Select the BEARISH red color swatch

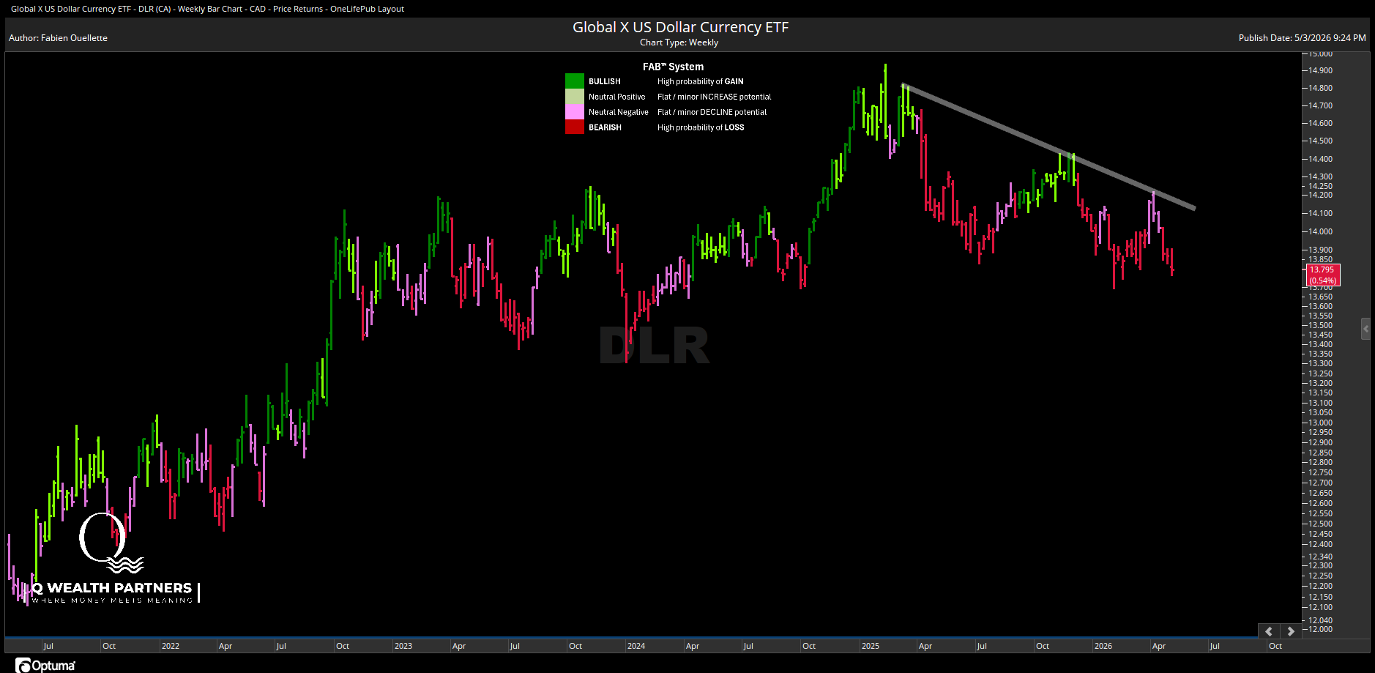(575, 127)
